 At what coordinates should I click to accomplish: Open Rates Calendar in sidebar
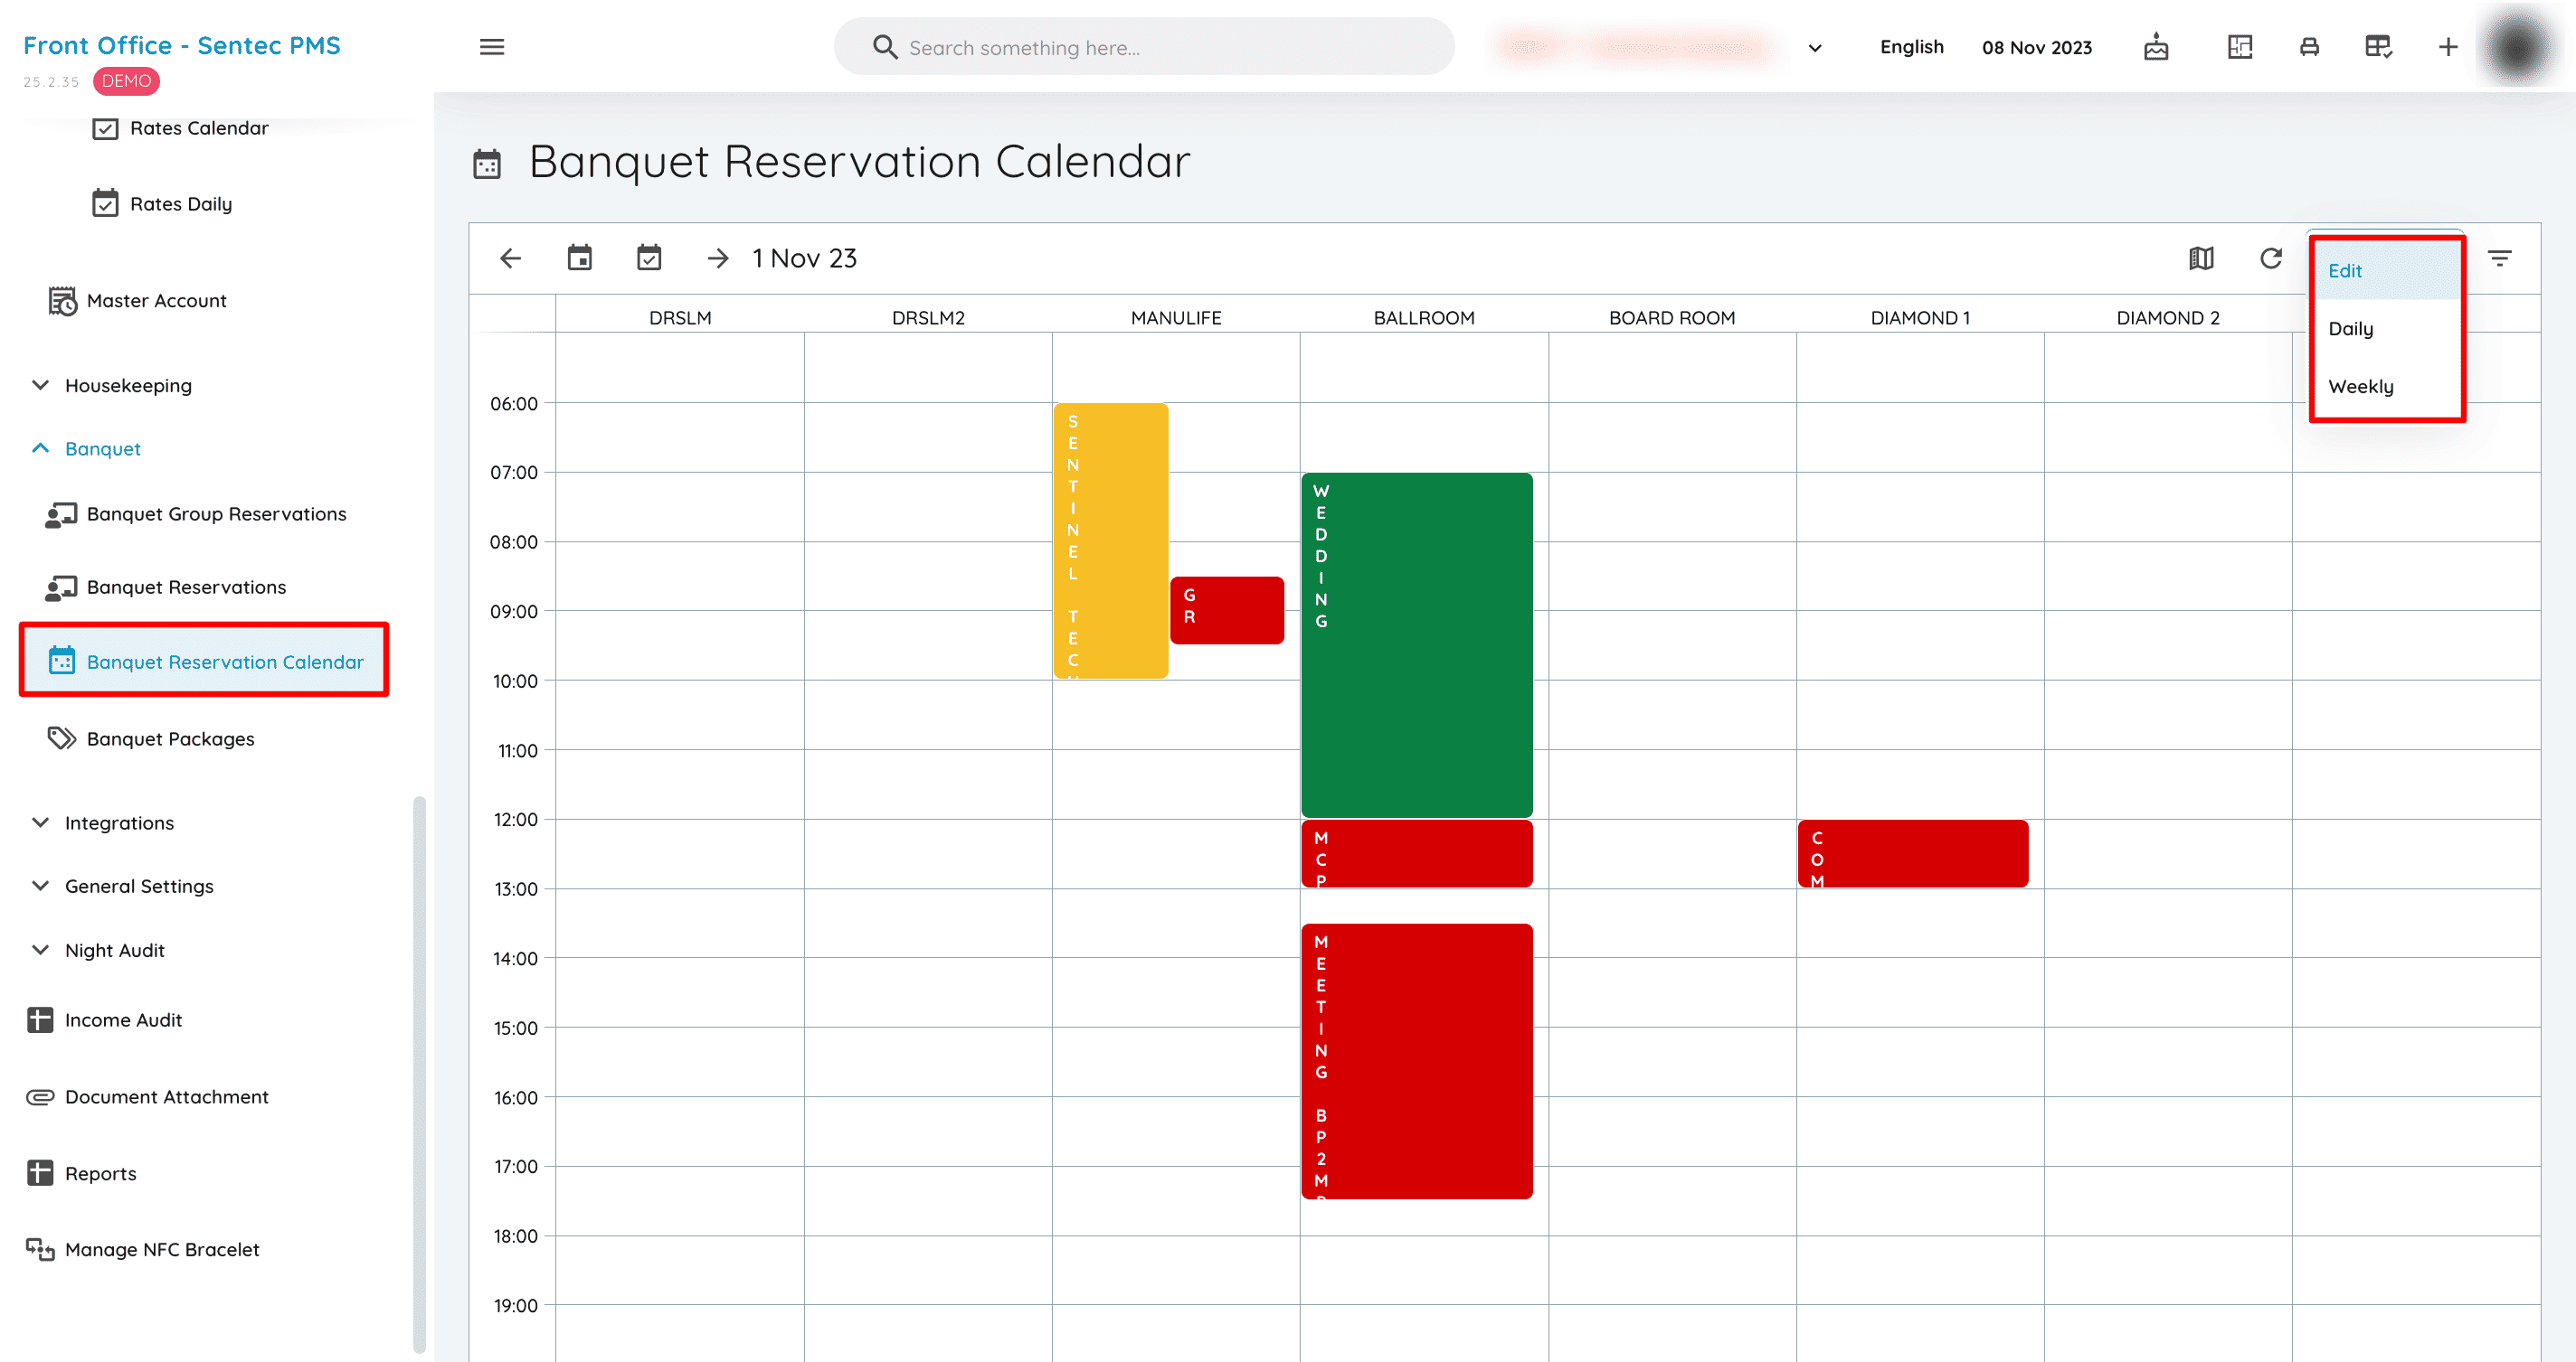(x=181, y=128)
